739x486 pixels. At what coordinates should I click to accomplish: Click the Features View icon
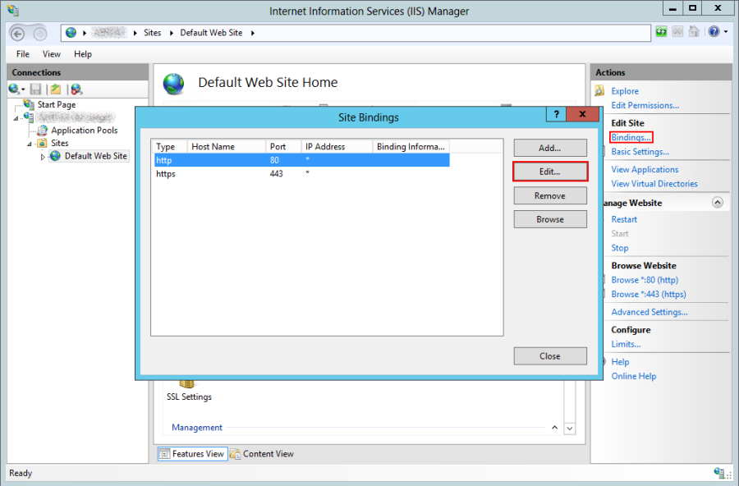pos(164,454)
